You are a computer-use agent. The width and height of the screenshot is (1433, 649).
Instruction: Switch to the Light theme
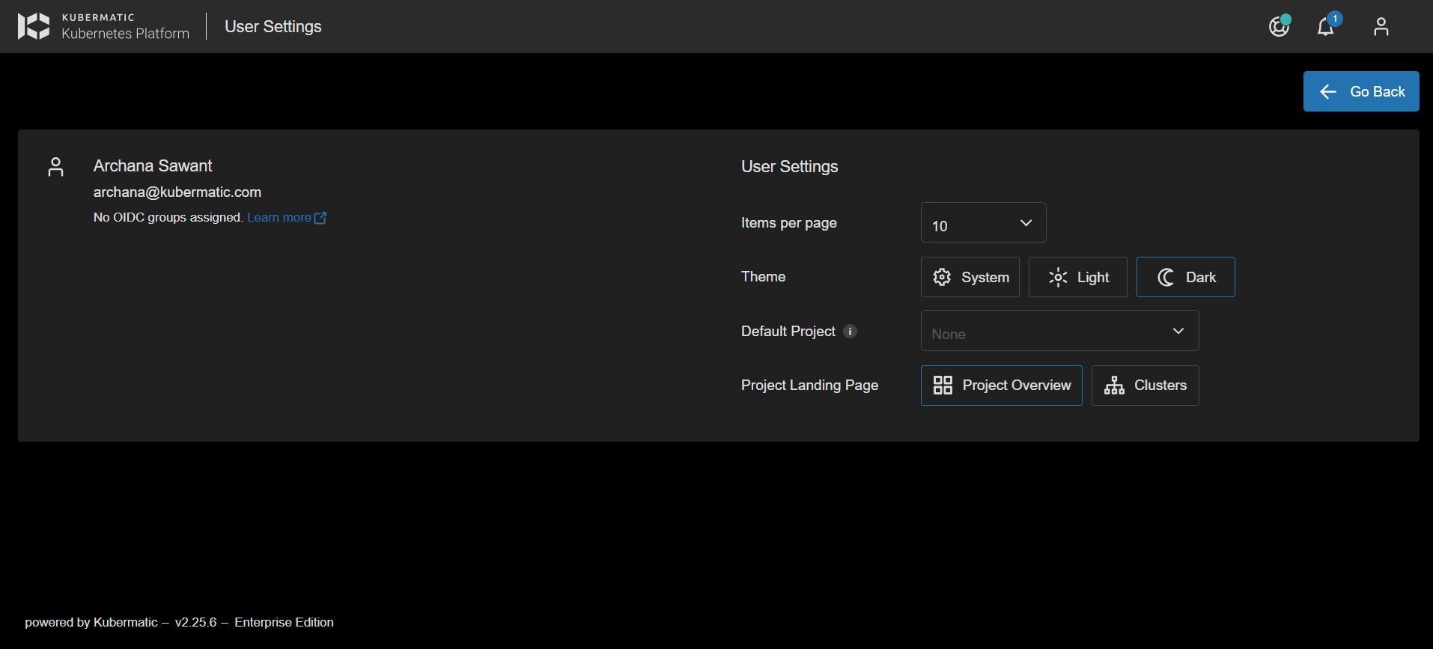pos(1077,277)
